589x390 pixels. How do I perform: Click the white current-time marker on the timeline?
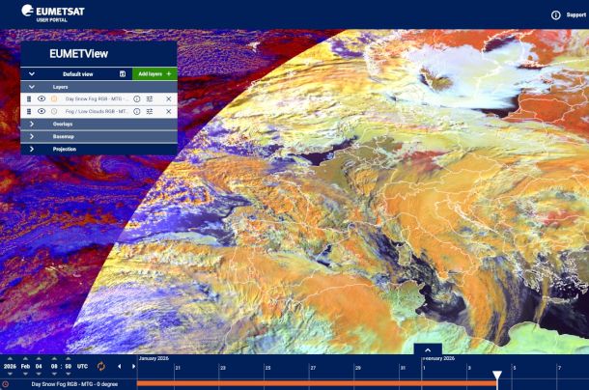[x=497, y=376]
